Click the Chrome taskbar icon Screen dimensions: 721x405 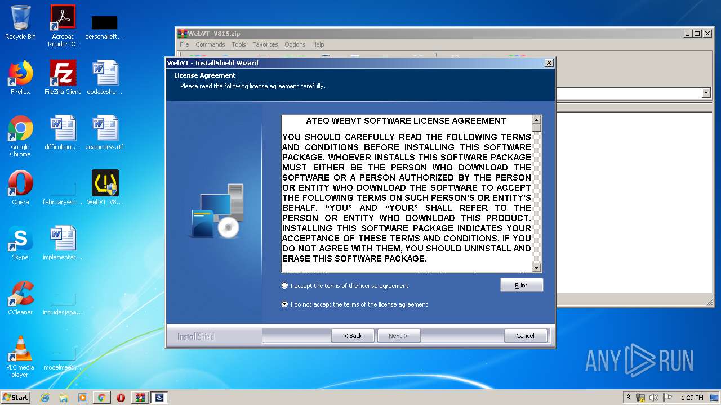coord(101,398)
